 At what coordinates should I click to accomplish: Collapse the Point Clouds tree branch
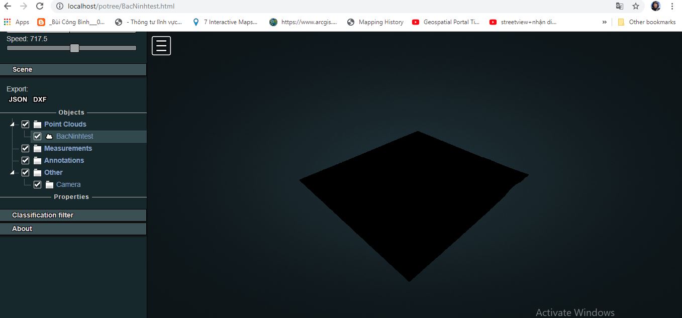click(x=12, y=124)
